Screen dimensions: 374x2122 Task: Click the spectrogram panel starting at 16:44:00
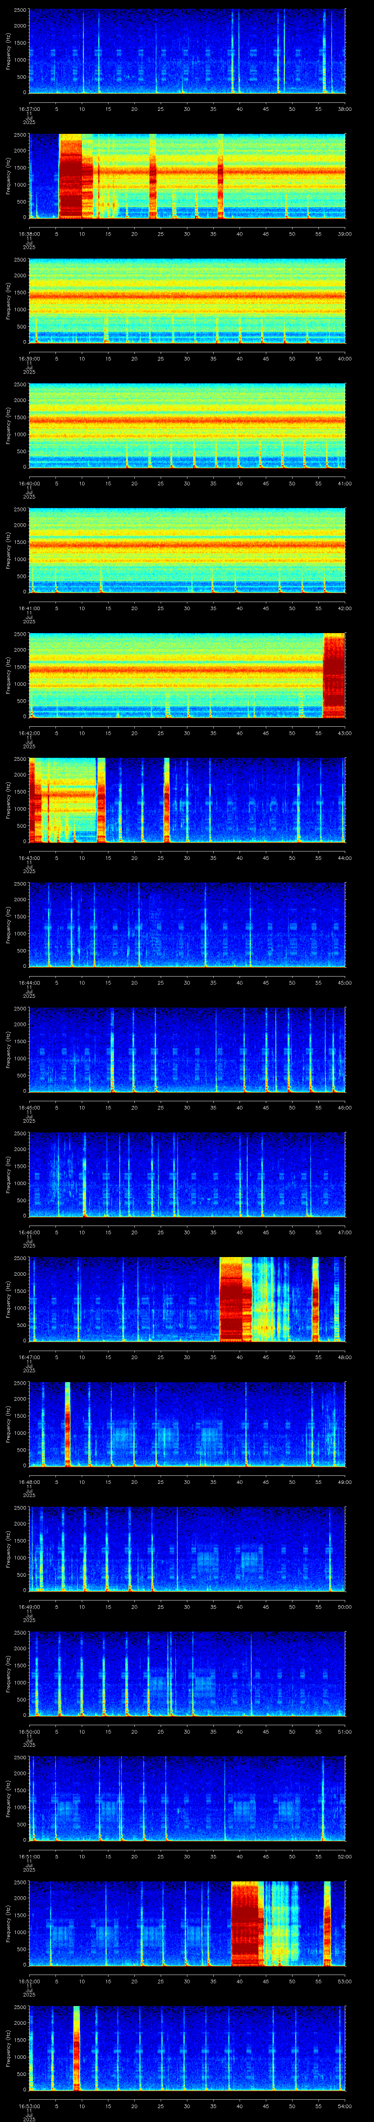pyautogui.click(x=187, y=924)
